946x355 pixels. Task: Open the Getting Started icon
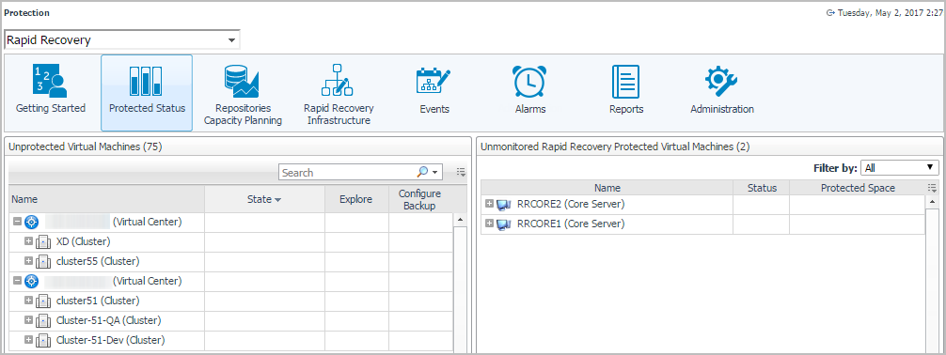click(x=50, y=81)
